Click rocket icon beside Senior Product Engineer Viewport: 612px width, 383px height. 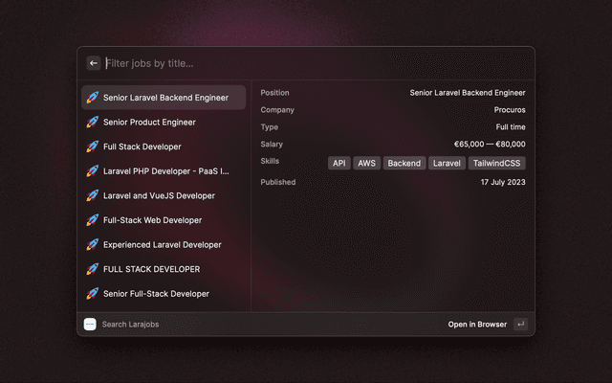point(93,123)
